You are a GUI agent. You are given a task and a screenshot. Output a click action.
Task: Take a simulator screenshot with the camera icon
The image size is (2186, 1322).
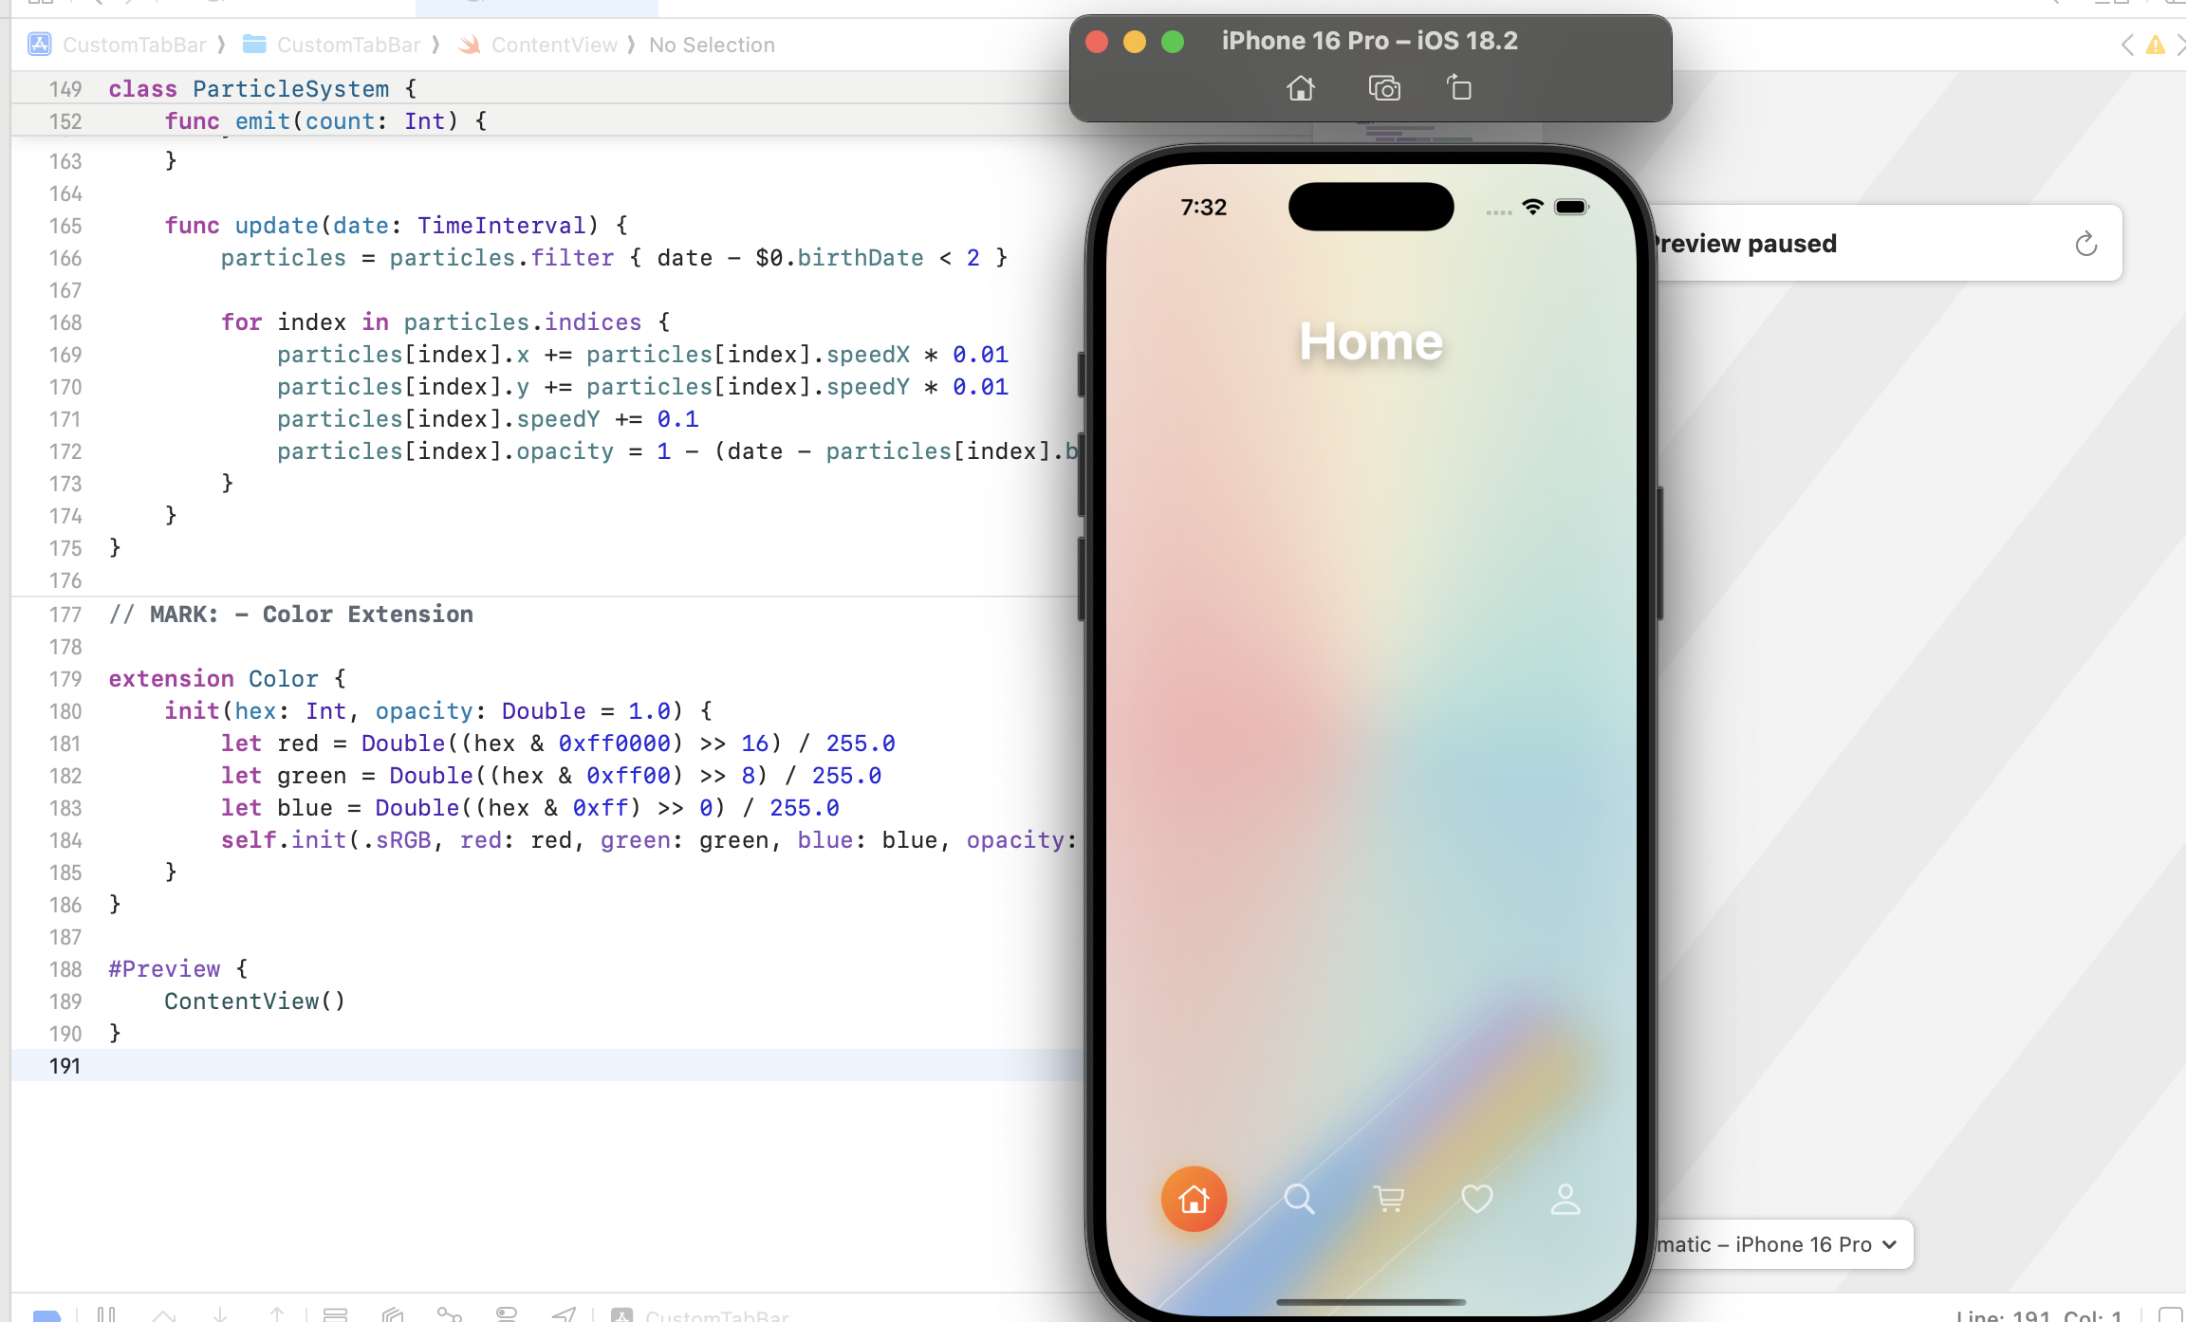(1384, 88)
